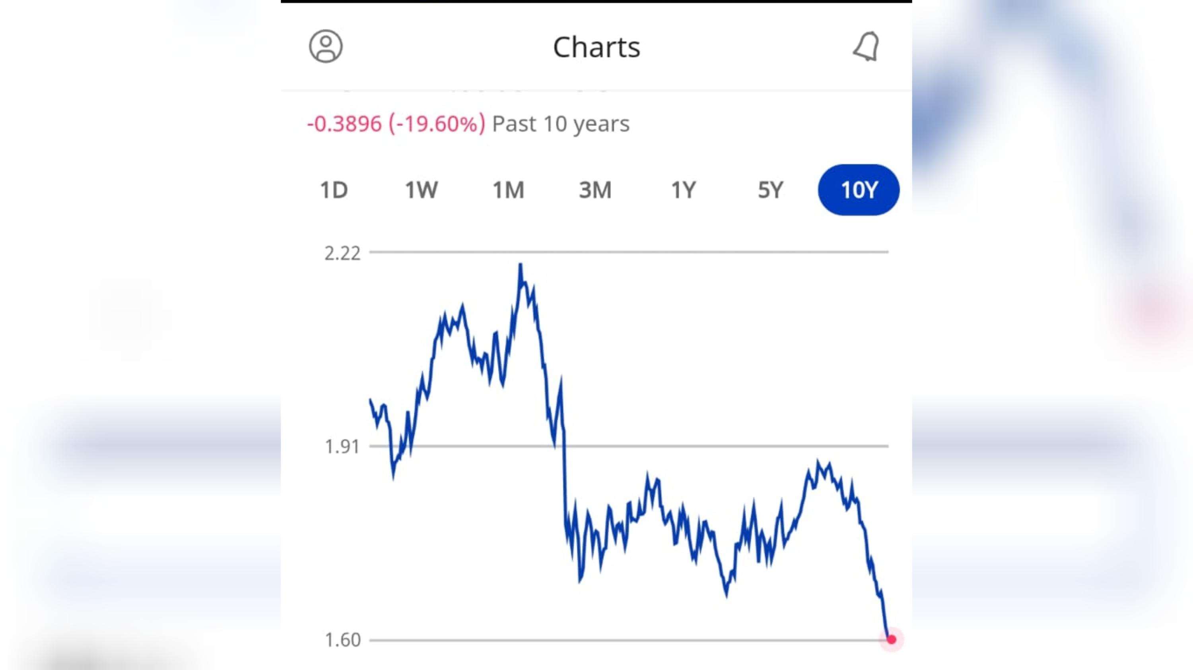Click the -0.3896 (-19.60%) change value

click(396, 124)
